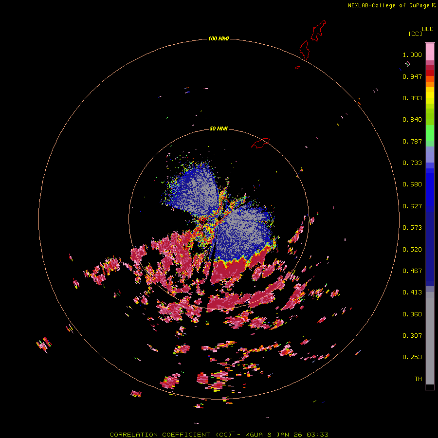
Task: Click the [CC] units label
Action: tap(415, 34)
